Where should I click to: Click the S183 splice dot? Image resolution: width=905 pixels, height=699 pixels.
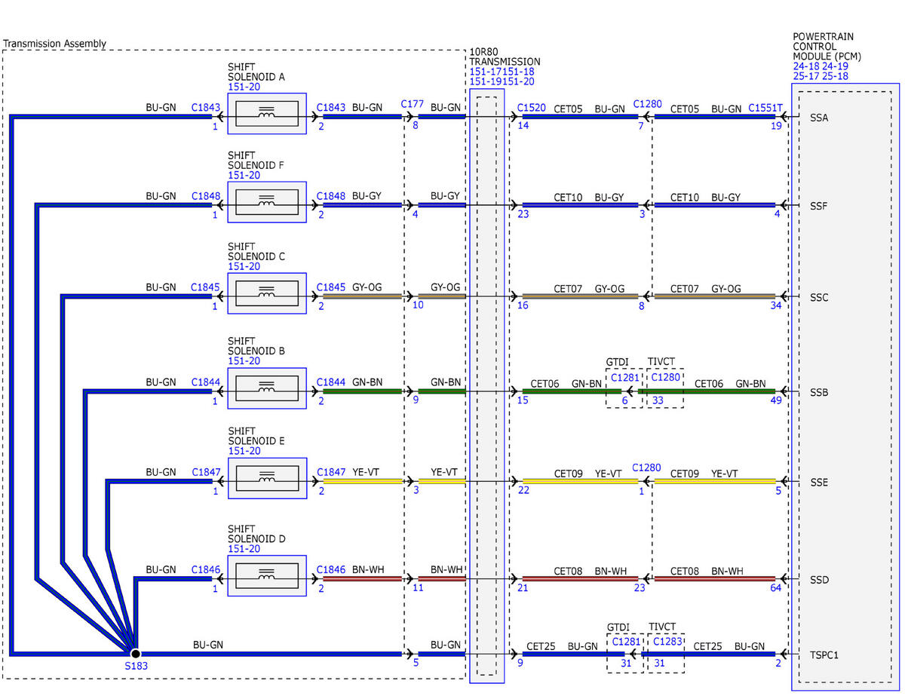(134, 653)
